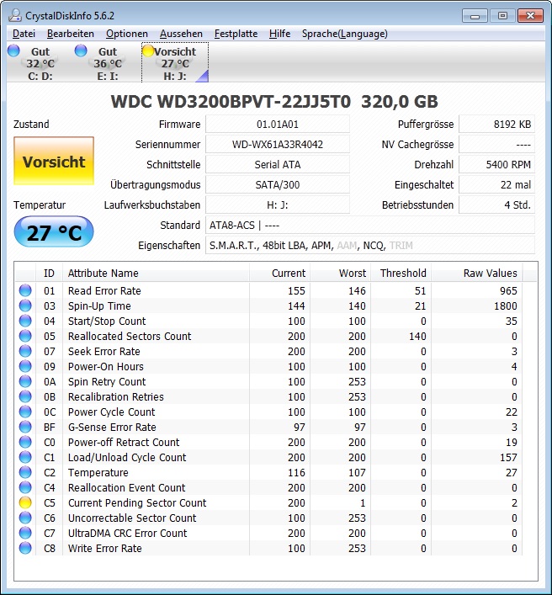Click status icon for Seek Error Rate

tap(25, 352)
